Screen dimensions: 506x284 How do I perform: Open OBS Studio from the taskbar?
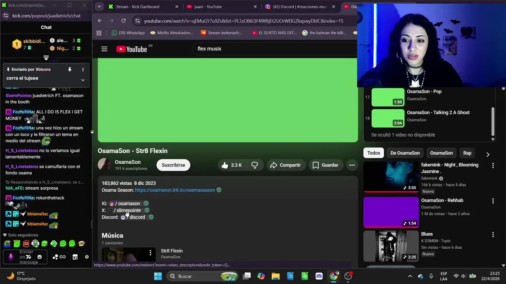pyautogui.click(x=348, y=276)
